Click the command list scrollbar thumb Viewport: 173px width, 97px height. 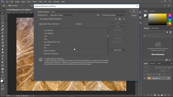(108, 36)
